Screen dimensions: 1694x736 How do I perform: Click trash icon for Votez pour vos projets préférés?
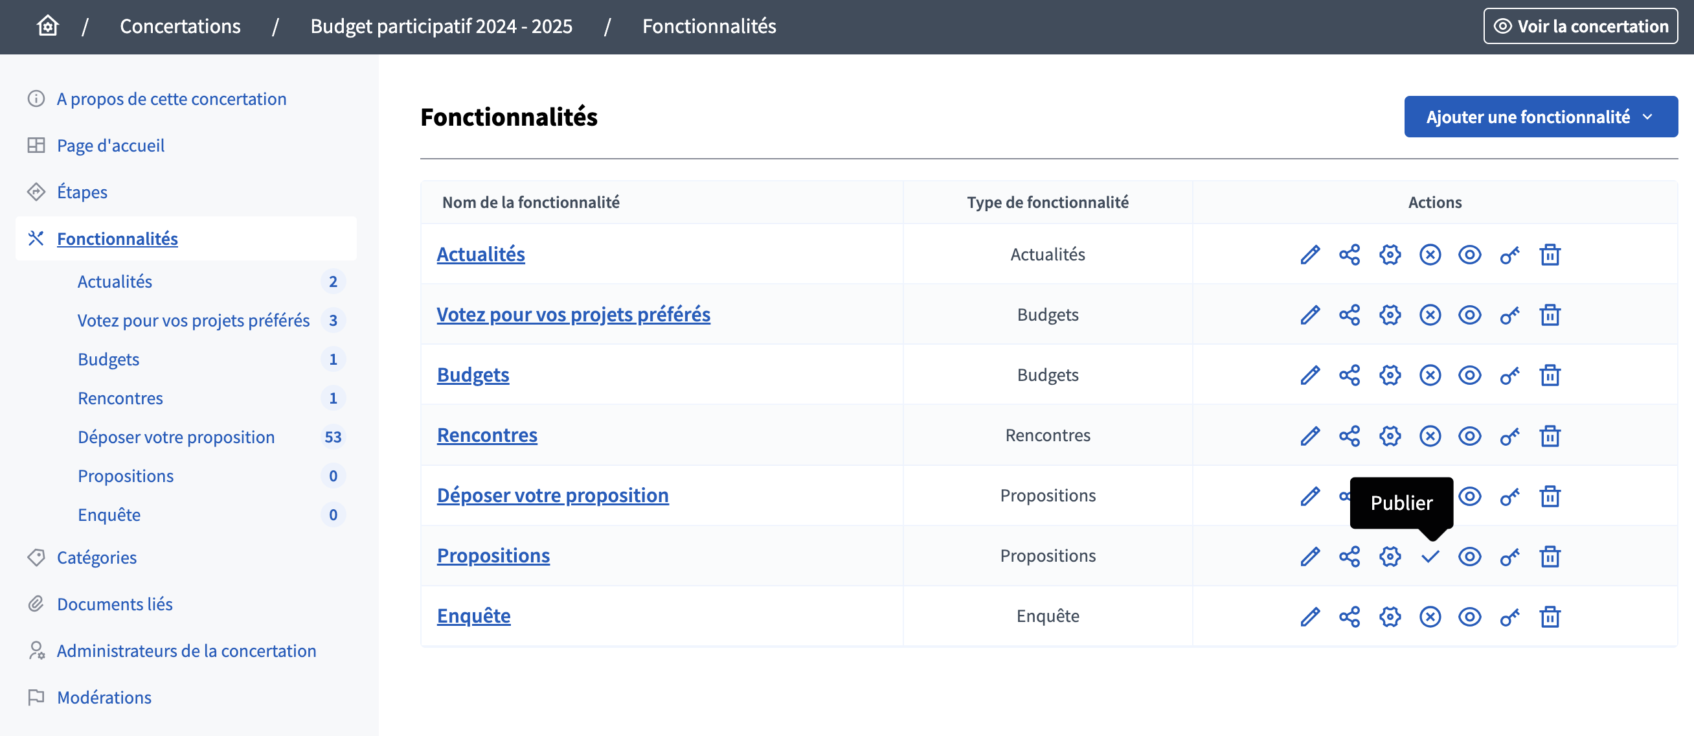coord(1550,315)
